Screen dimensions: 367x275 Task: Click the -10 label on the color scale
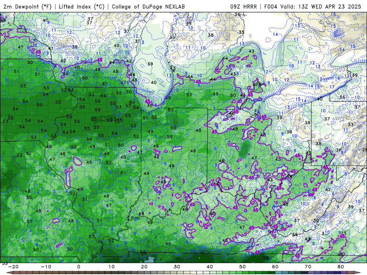(x=46, y=267)
